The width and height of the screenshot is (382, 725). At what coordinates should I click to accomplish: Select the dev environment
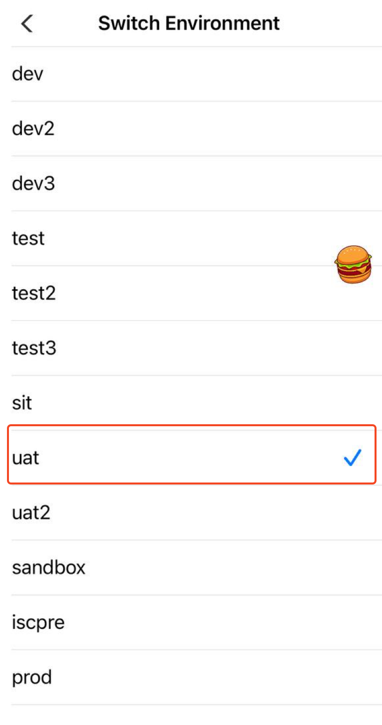coord(28,74)
